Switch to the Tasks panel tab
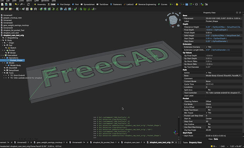The width and height of the screenshot is (244, 148). point(185,142)
